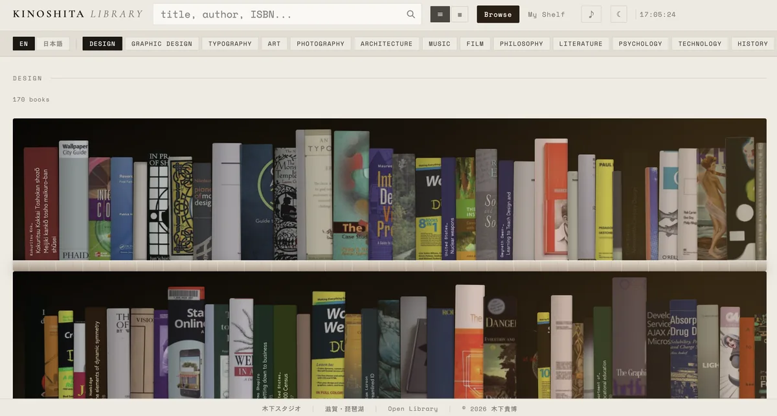Open the Open Library footer link
The image size is (777, 416).
tap(412, 409)
